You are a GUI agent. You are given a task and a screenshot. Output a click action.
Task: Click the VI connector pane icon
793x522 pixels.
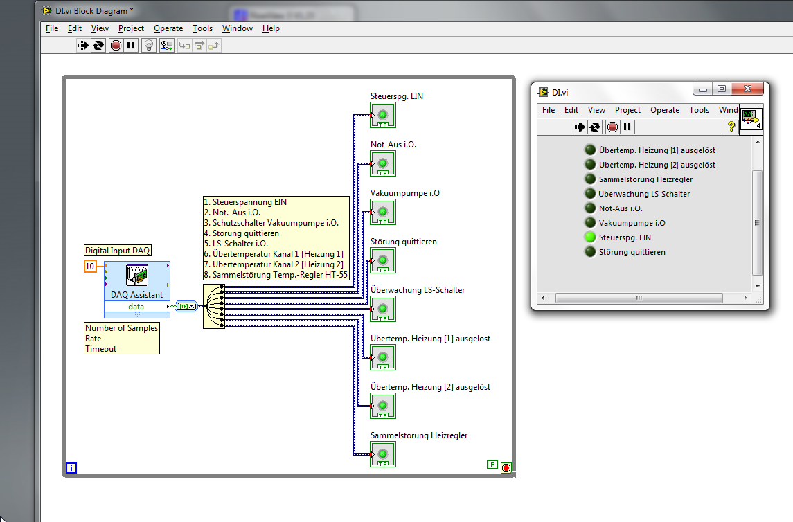(x=751, y=119)
